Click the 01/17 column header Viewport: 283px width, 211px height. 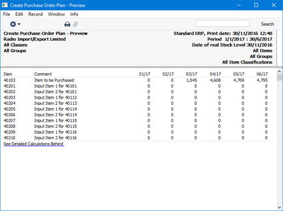[x=145, y=74]
